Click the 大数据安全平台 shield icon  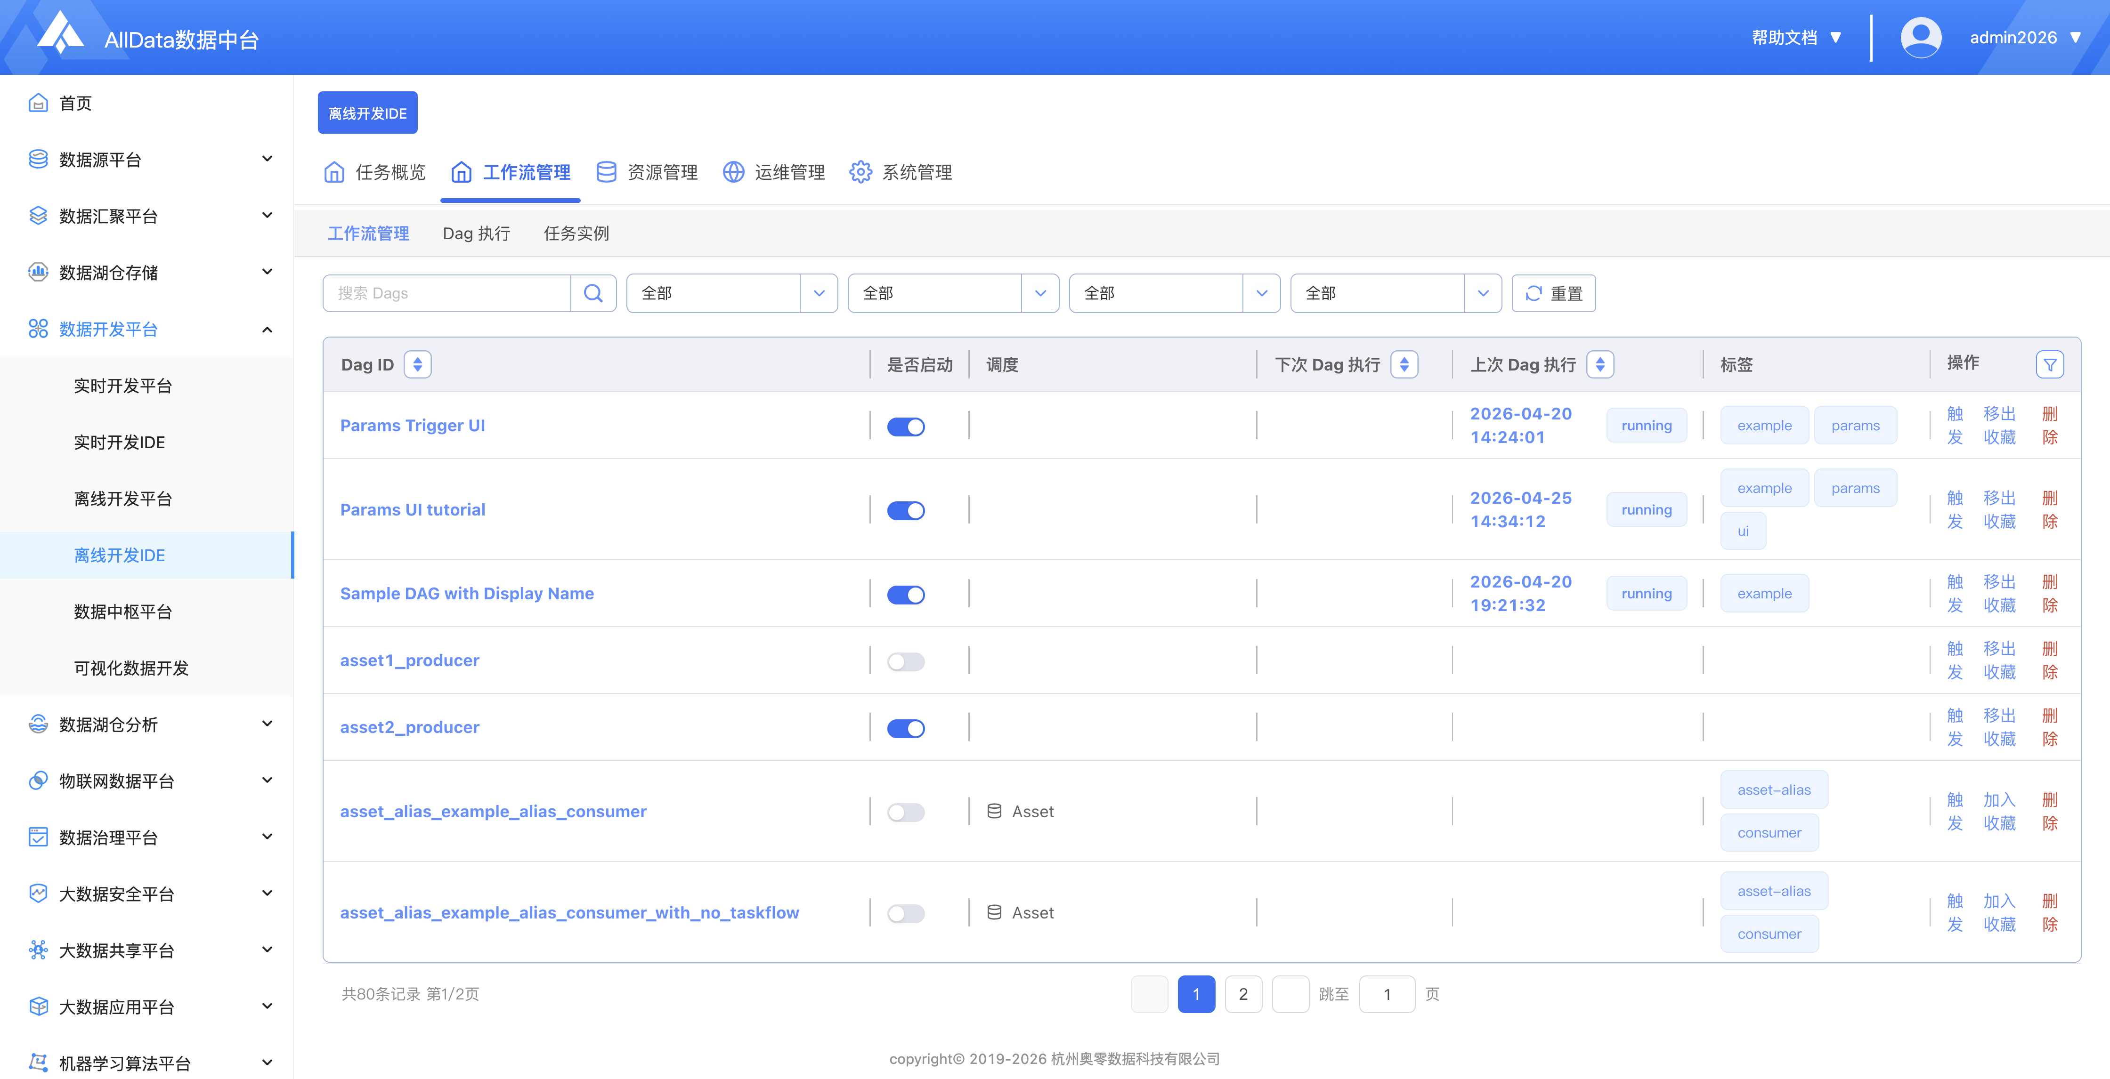pyautogui.click(x=38, y=894)
